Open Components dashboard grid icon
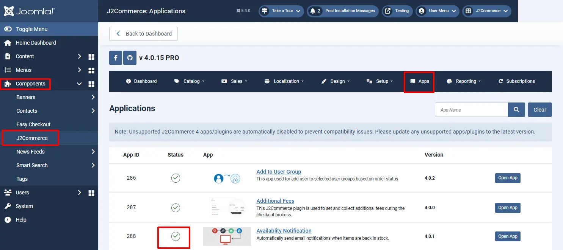Screen dimensions: 563x250 [x=91, y=84]
